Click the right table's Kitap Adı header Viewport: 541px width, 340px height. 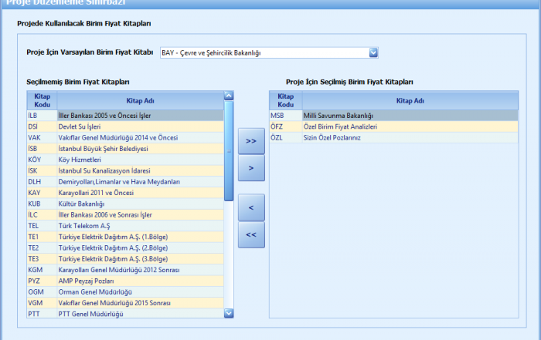[x=410, y=100]
